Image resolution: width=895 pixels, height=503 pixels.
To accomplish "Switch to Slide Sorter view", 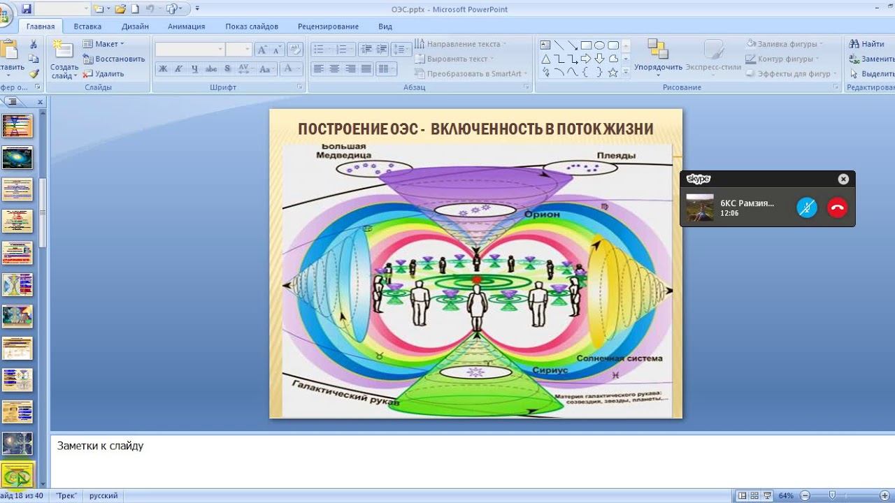I will point(756,496).
